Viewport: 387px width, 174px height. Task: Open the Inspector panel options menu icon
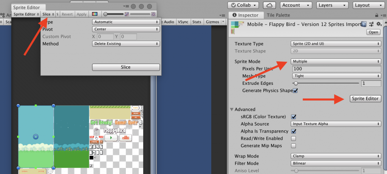pos(382,15)
